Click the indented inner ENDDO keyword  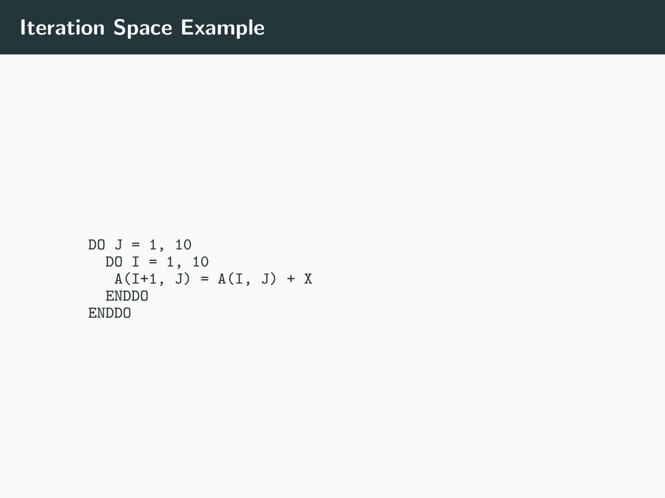[x=127, y=296]
